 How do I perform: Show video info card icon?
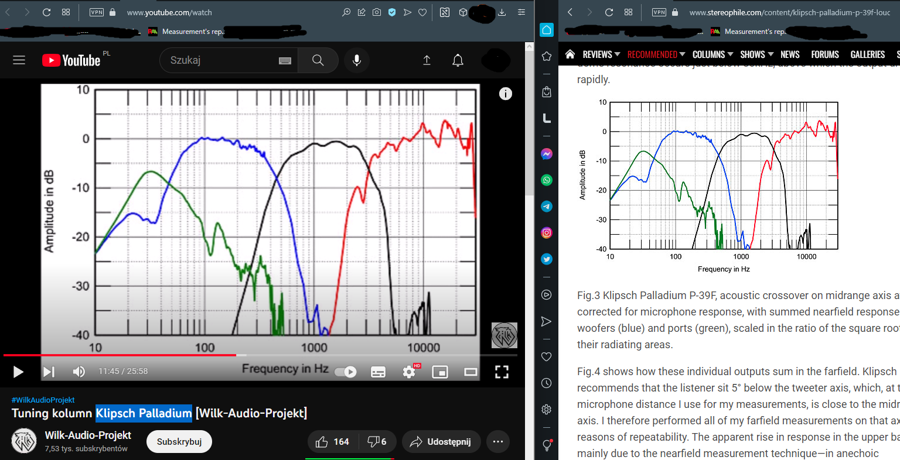[x=506, y=94]
